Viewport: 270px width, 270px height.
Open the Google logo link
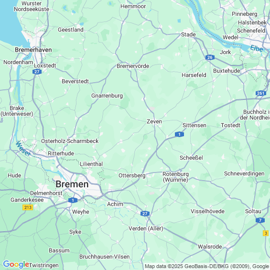pyautogui.click(x=16, y=265)
